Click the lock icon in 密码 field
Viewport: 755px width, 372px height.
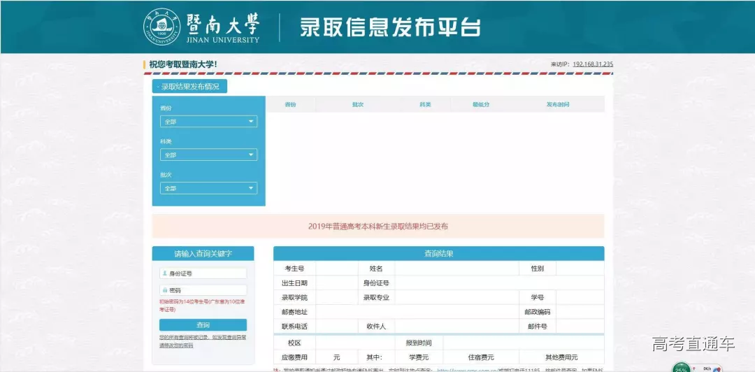point(164,290)
